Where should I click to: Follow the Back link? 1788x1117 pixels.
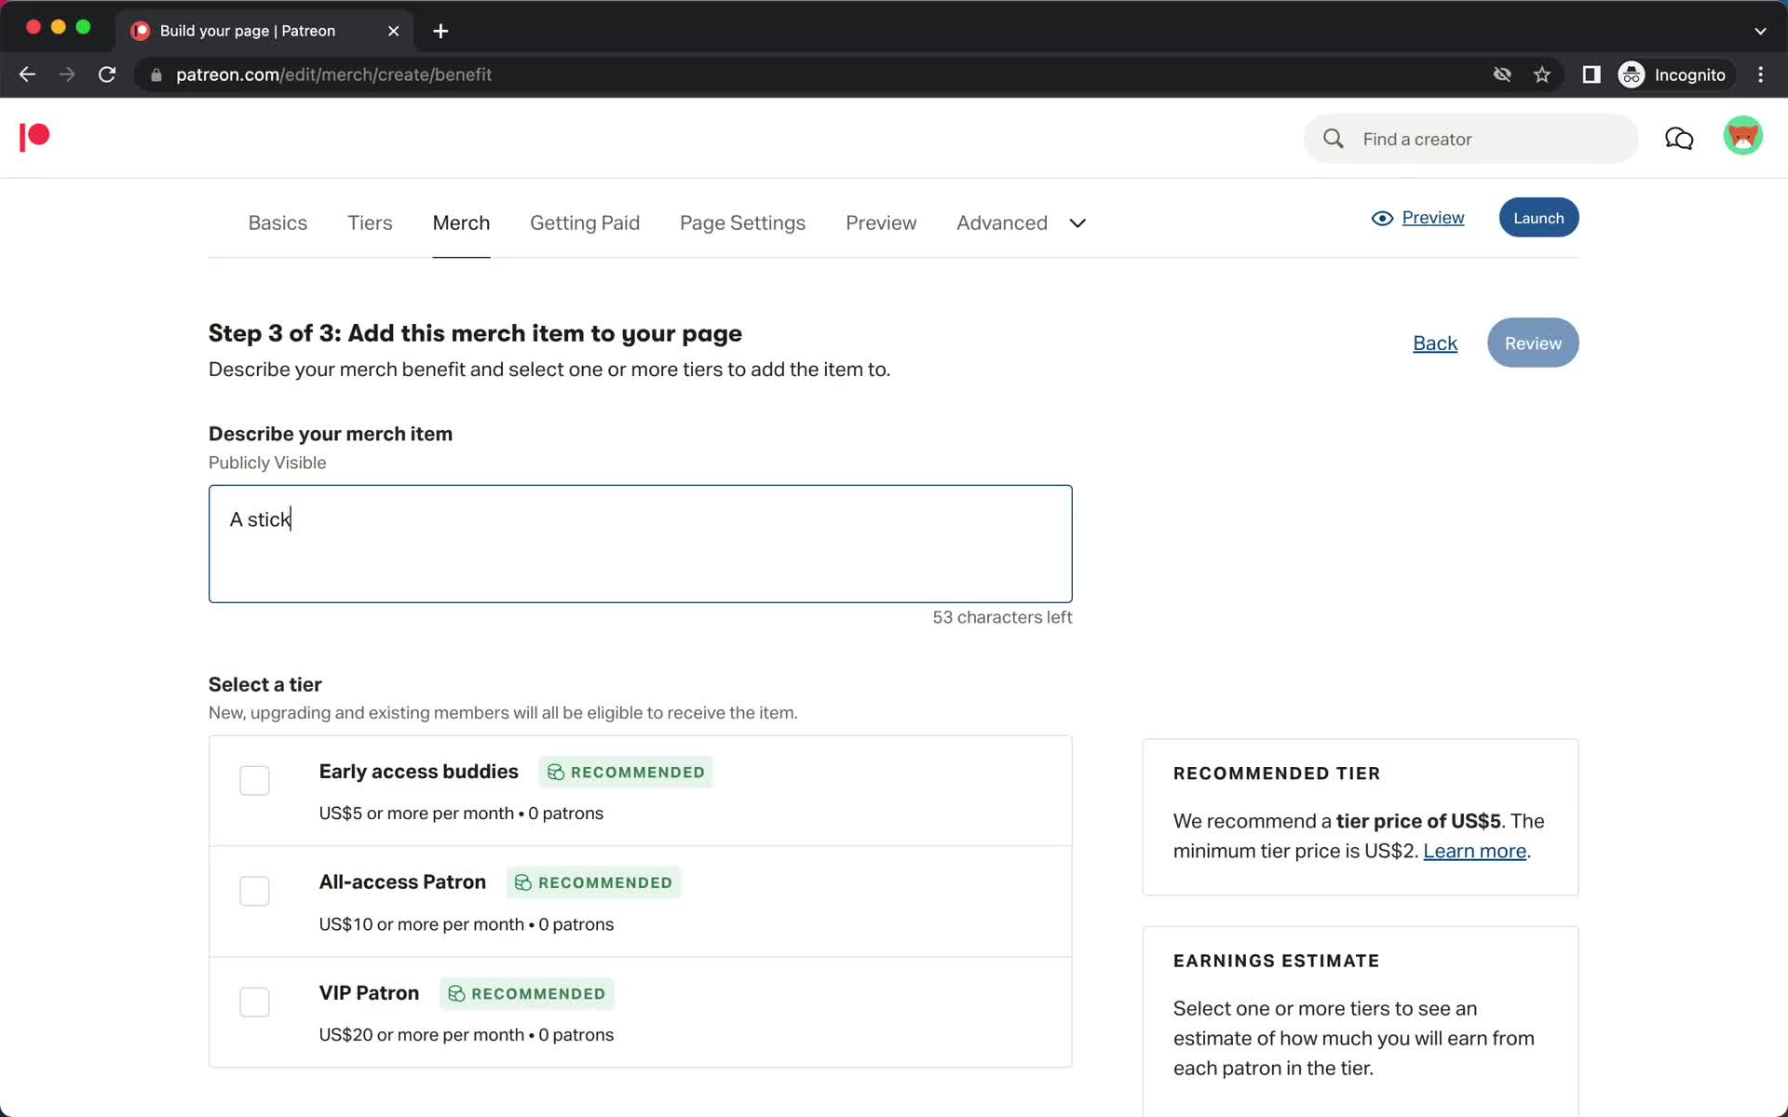[1435, 343]
